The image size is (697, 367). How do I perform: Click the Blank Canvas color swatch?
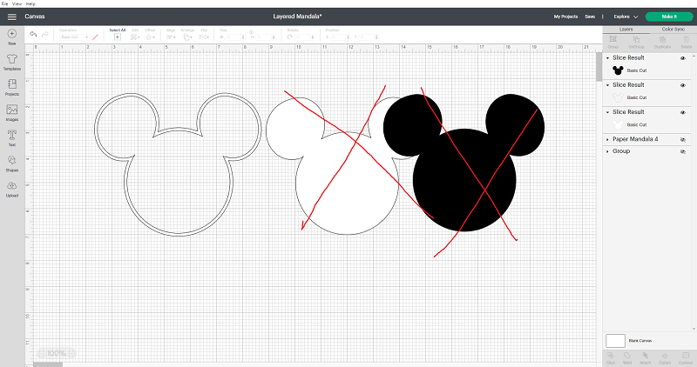[x=616, y=341]
